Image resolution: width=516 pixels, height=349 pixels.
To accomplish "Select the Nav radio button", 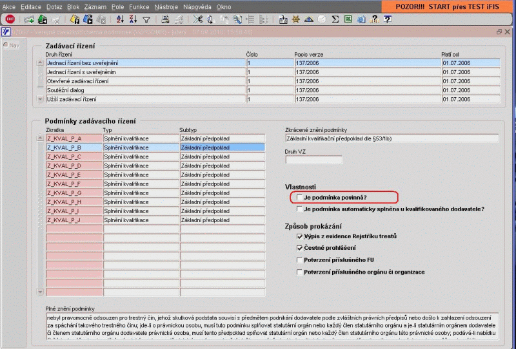I will [6, 45].
